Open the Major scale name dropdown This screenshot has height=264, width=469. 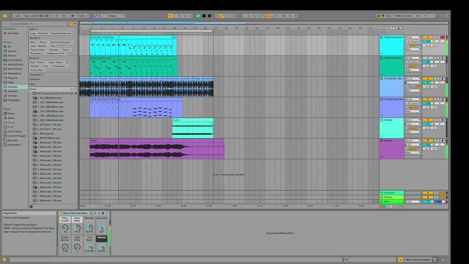click(117, 16)
